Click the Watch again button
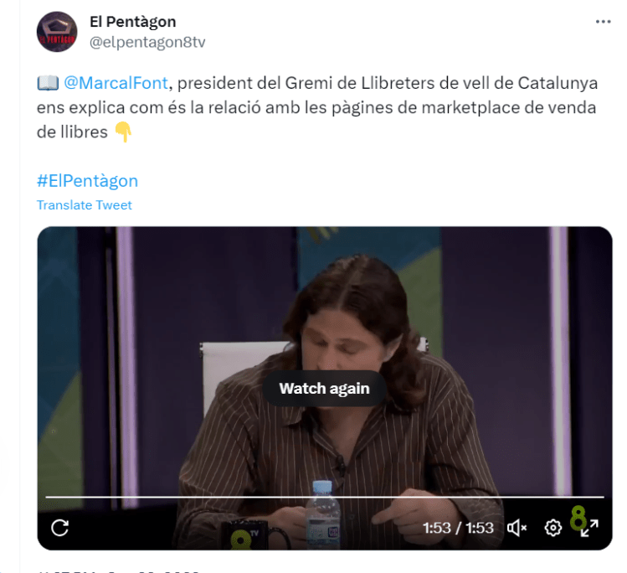 [x=324, y=389]
